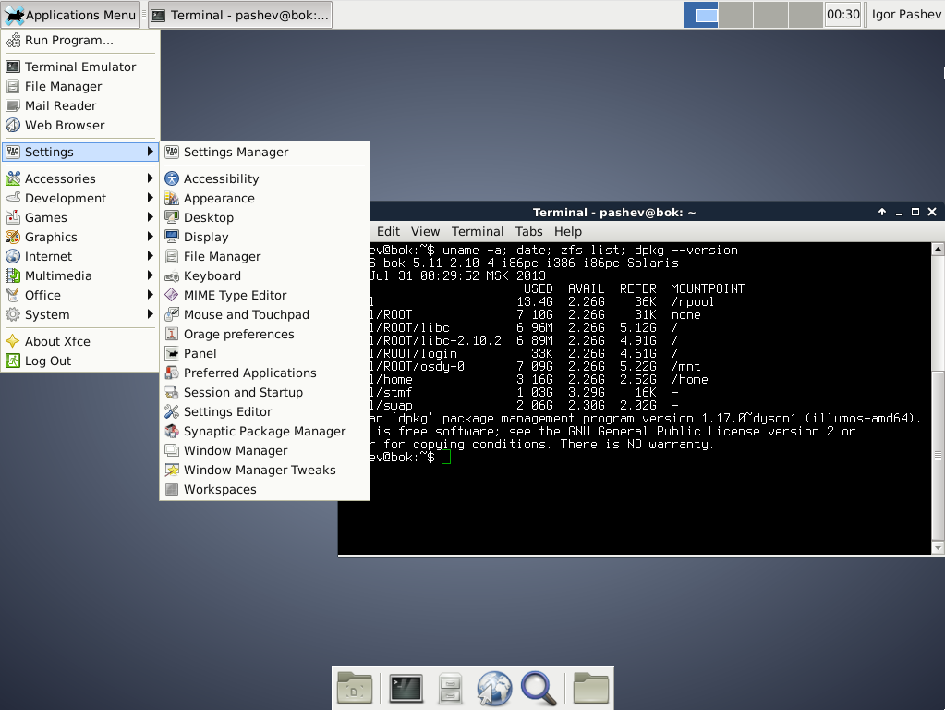This screenshot has width=945, height=710.
Task: Open Preferred Applications settings
Action: click(264, 373)
